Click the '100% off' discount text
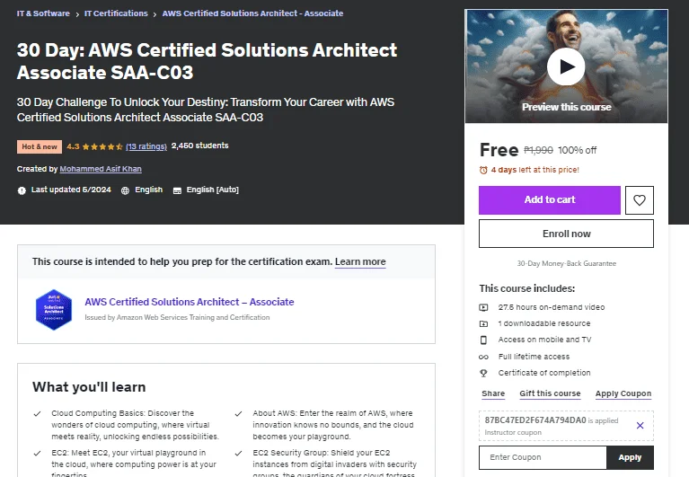Viewport: 689px width, 477px height. pyautogui.click(x=577, y=151)
